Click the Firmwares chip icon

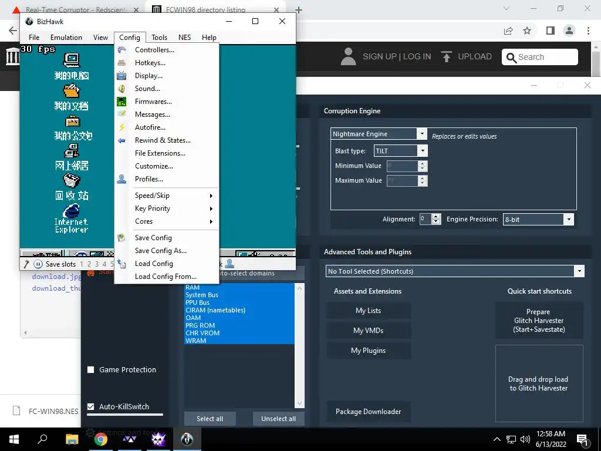point(121,102)
